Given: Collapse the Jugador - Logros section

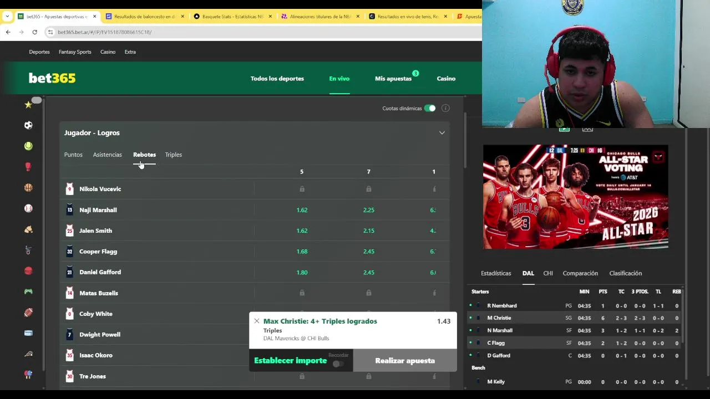Looking at the screenshot, I should (442, 133).
